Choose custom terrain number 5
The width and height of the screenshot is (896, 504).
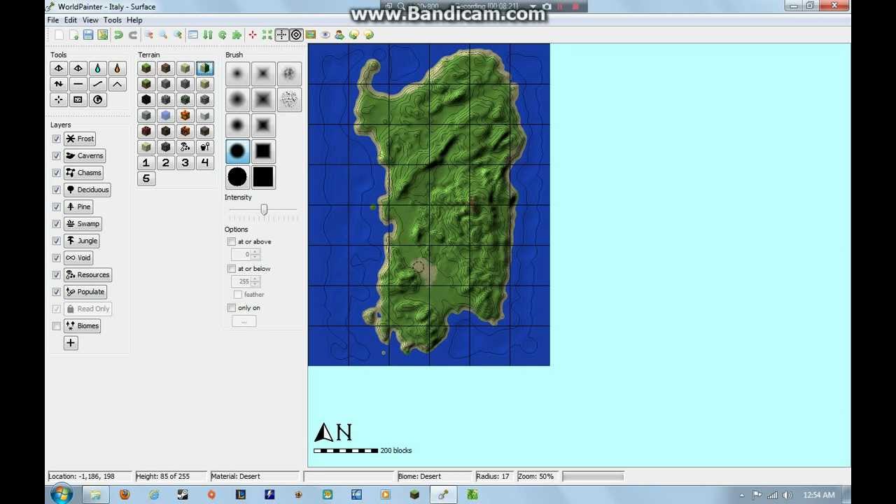click(146, 178)
